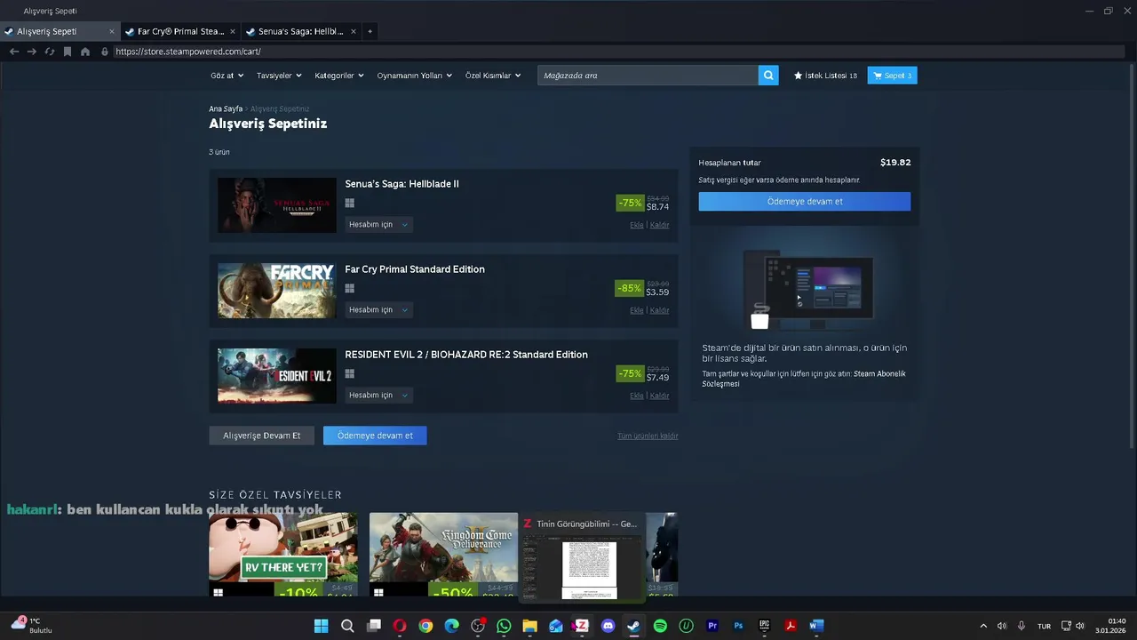Click the Mağazada ara search field

click(x=648, y=76)
